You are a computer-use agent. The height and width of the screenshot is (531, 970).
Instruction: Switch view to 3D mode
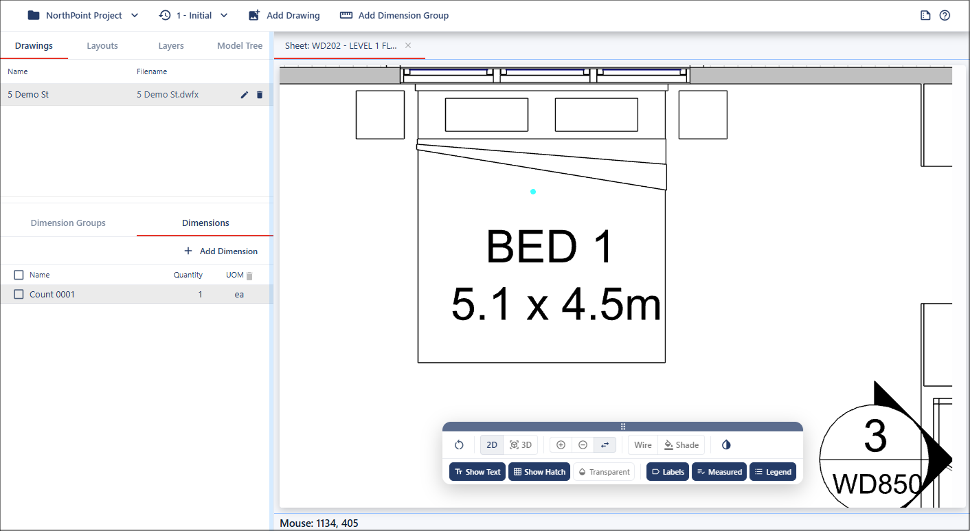coord(521,445)
